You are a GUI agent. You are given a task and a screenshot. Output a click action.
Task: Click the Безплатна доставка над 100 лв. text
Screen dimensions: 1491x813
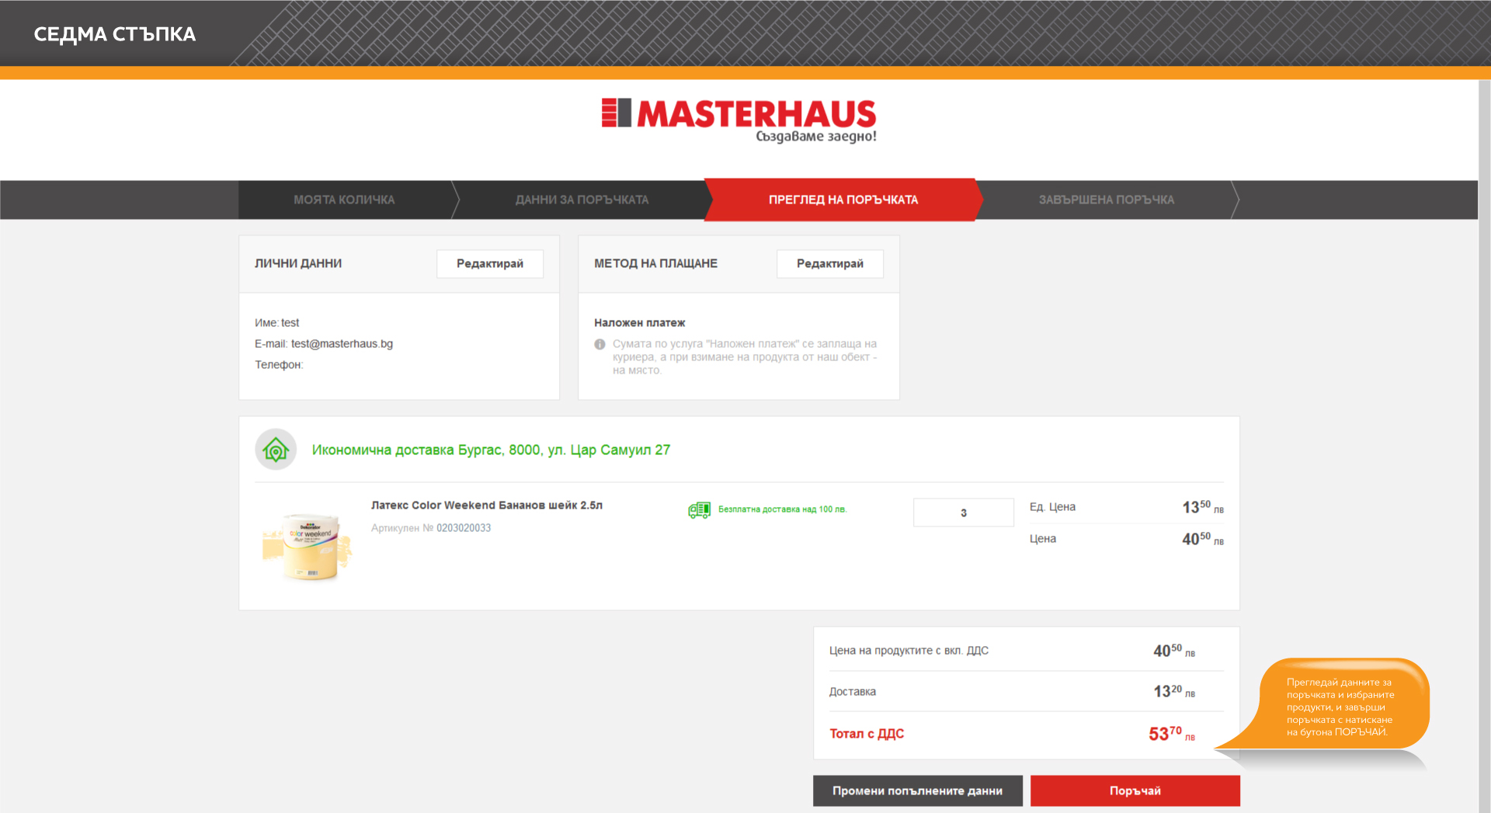click(x=782, y=510)
